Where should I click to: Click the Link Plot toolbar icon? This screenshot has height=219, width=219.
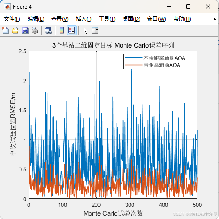coord(48,30)
